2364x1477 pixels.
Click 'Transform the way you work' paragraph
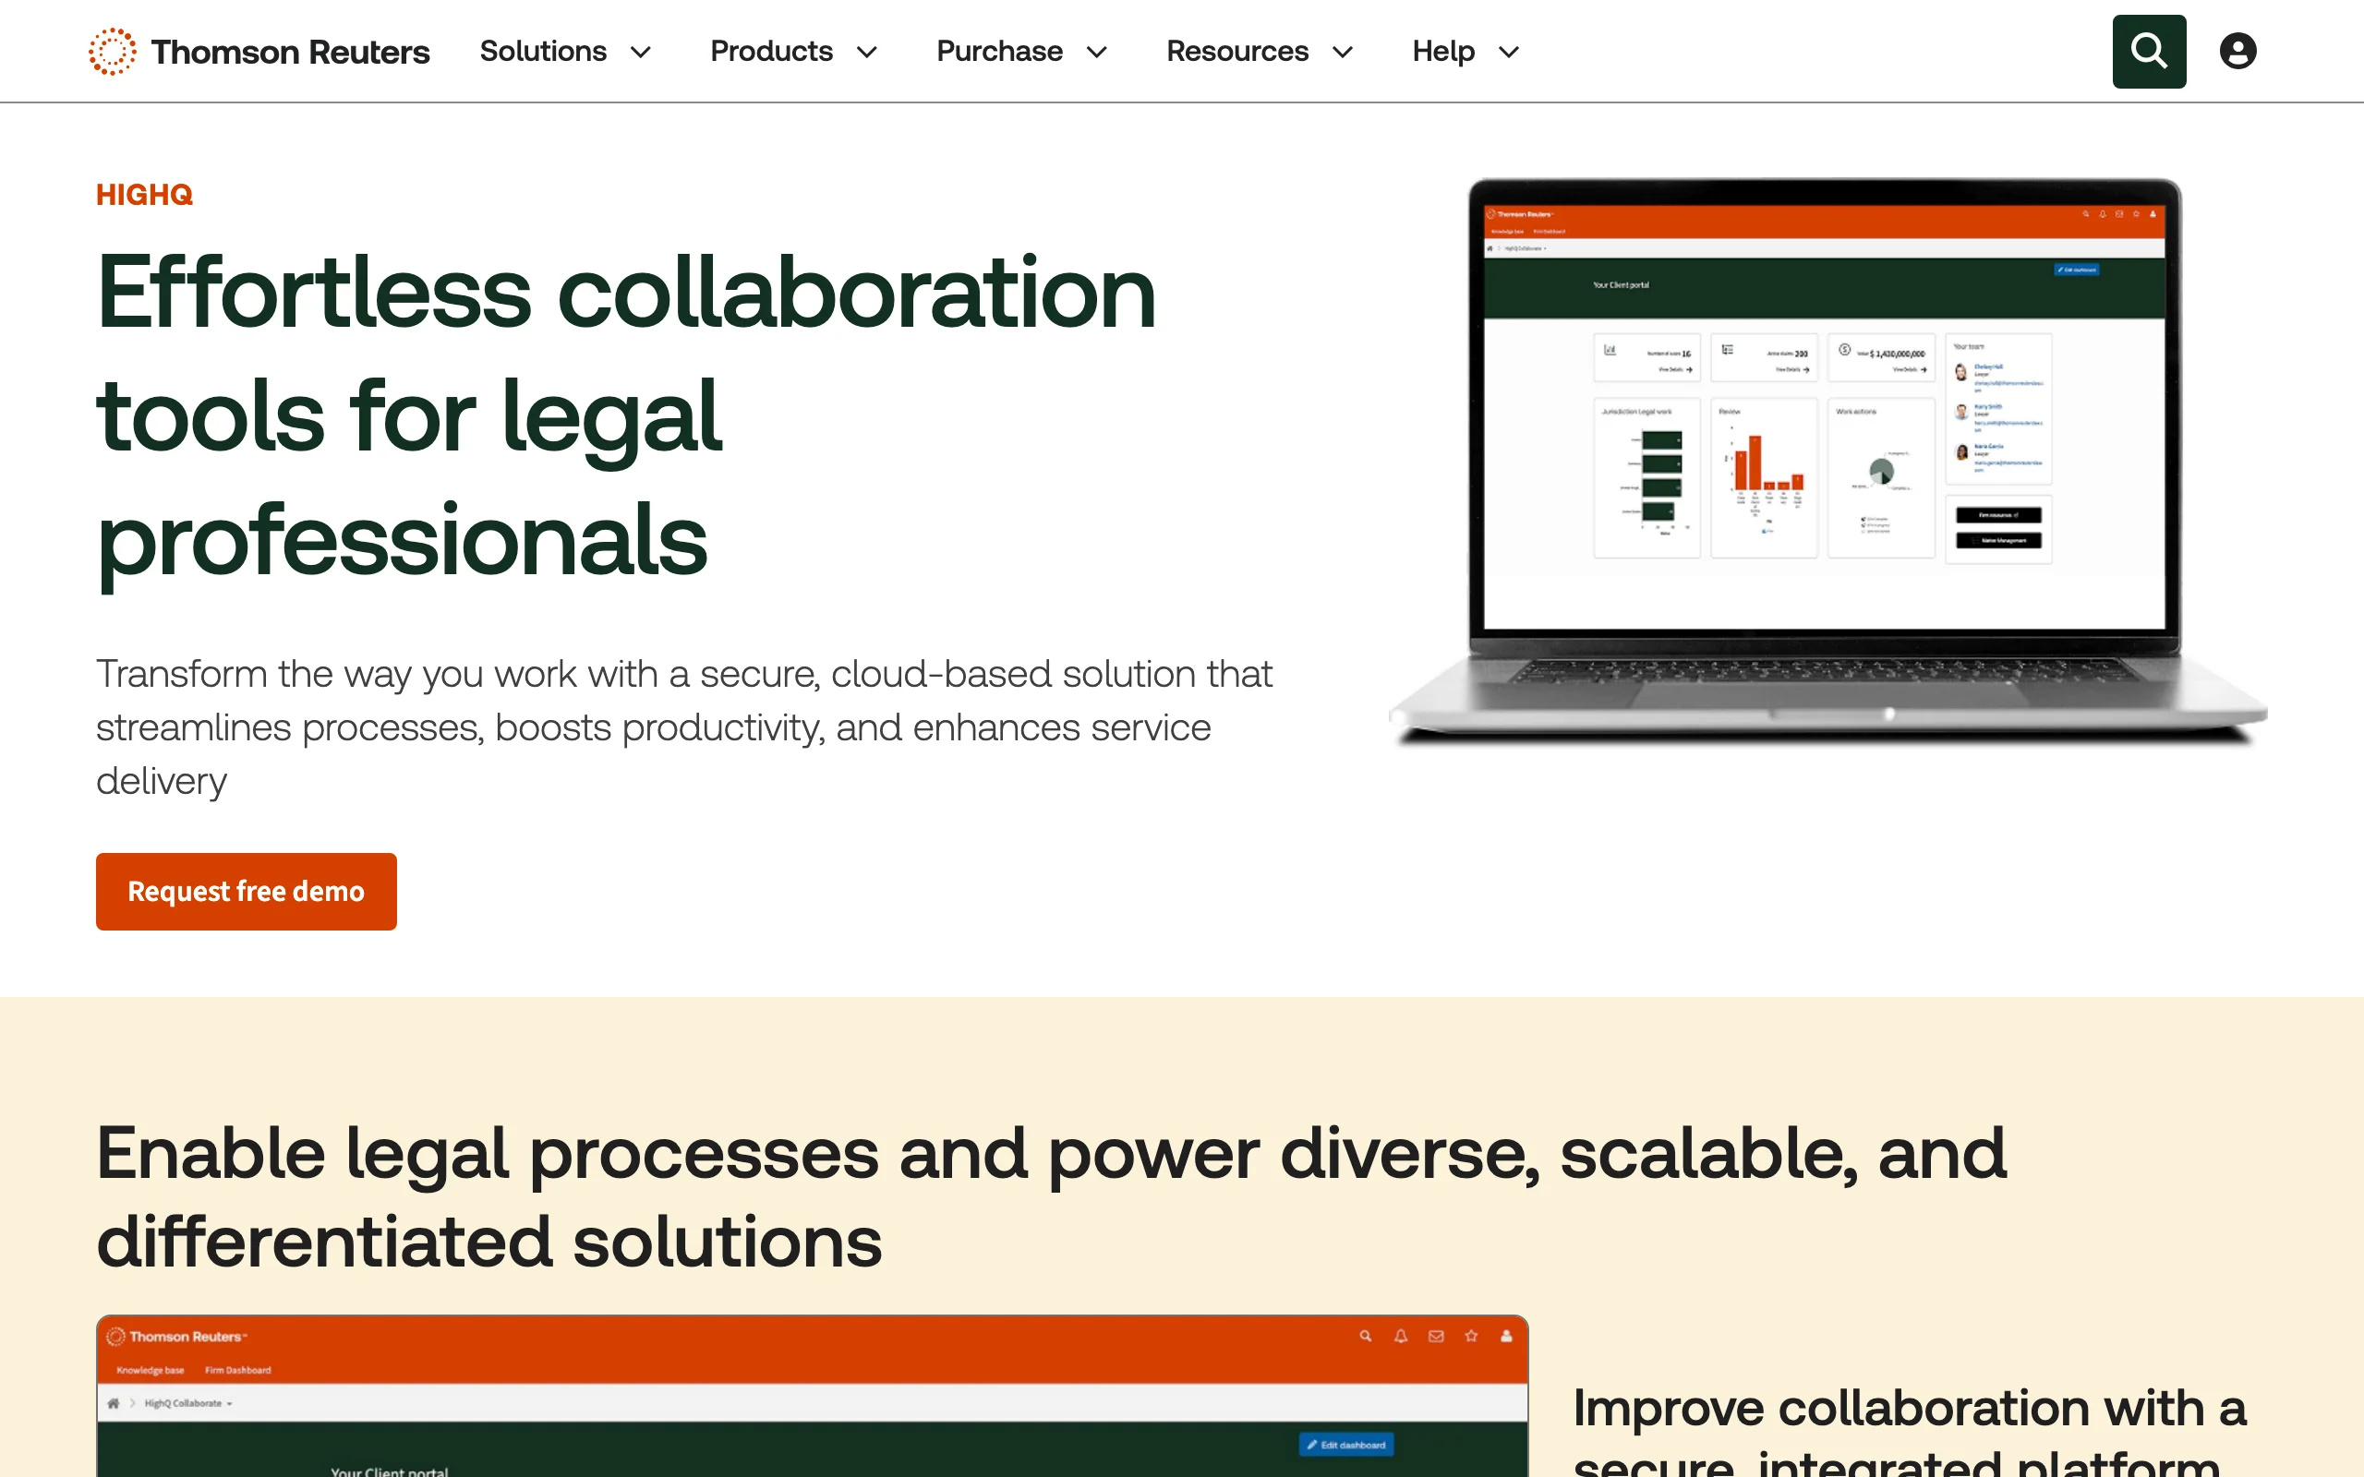coord(683,727)
